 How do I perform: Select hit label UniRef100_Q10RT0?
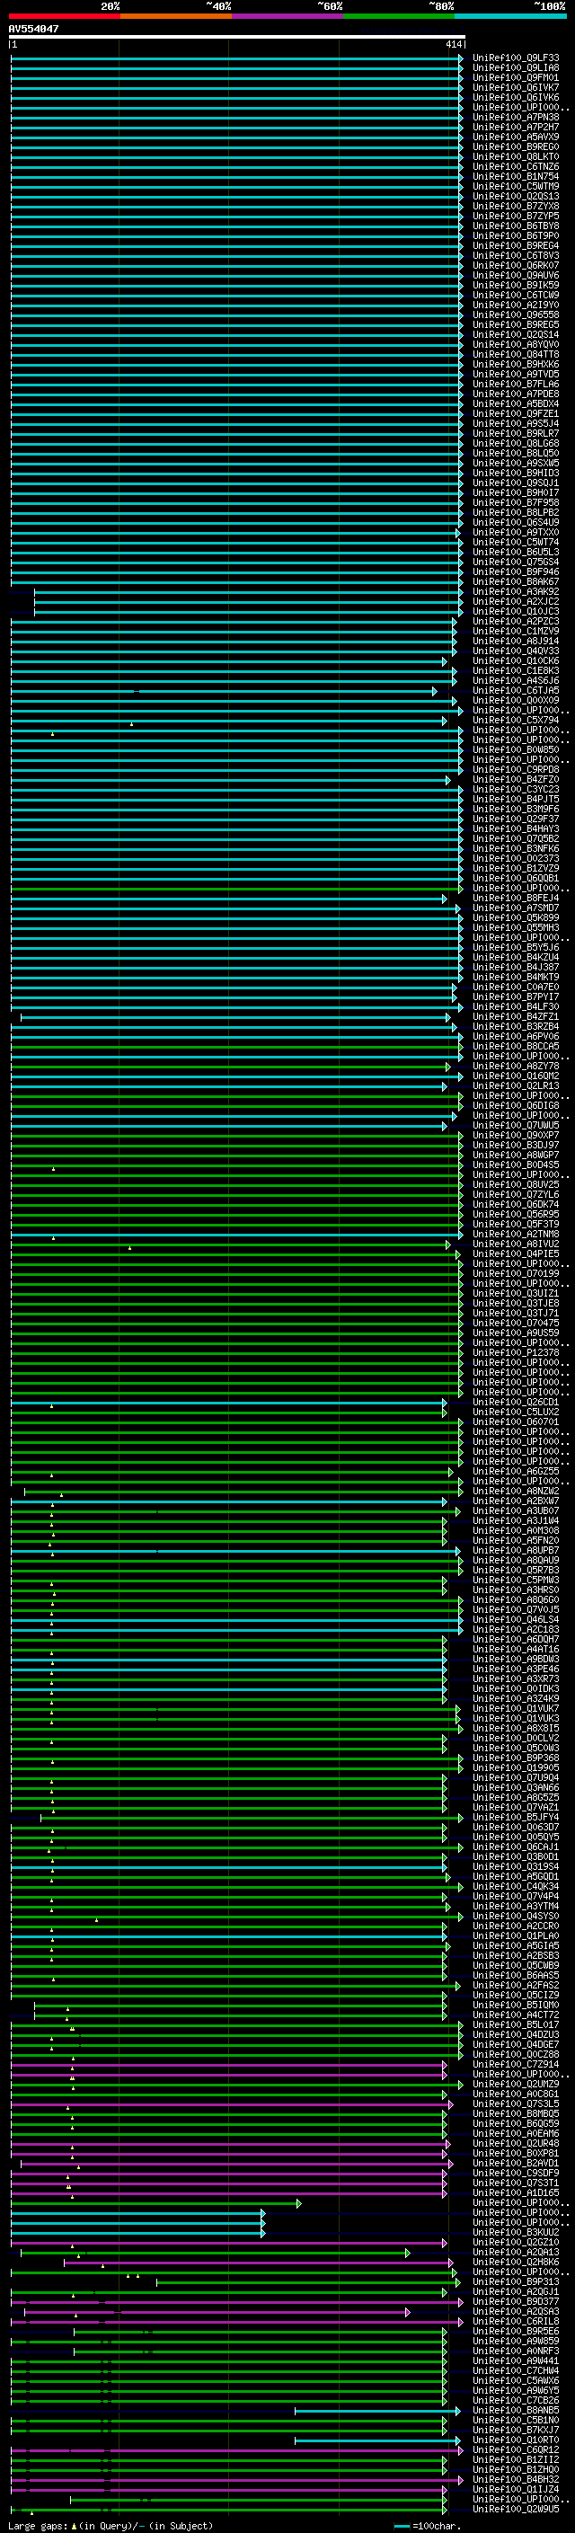coord(515,2440)
